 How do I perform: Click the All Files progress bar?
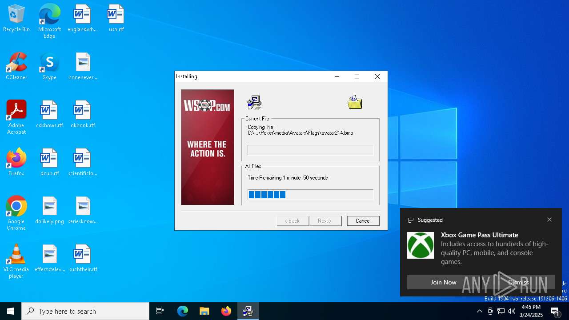click(310, 195)
